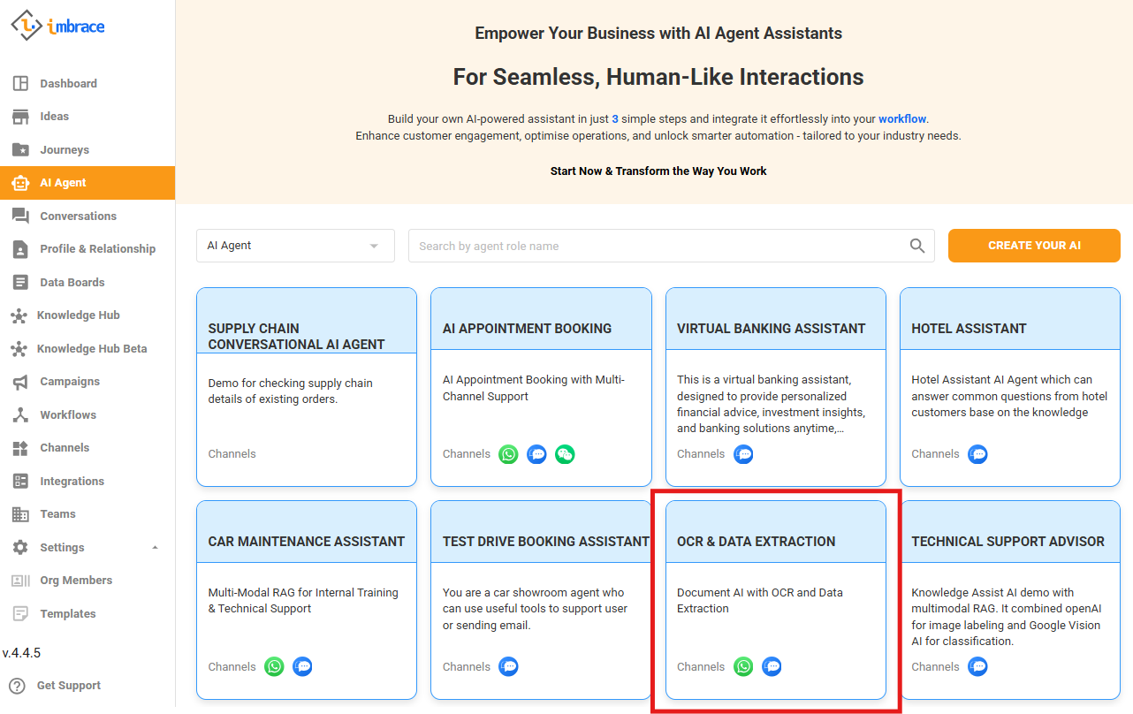The image size is (1133, 714).
Task: Open Conversations in the sidebar
Action: point(78,216)
